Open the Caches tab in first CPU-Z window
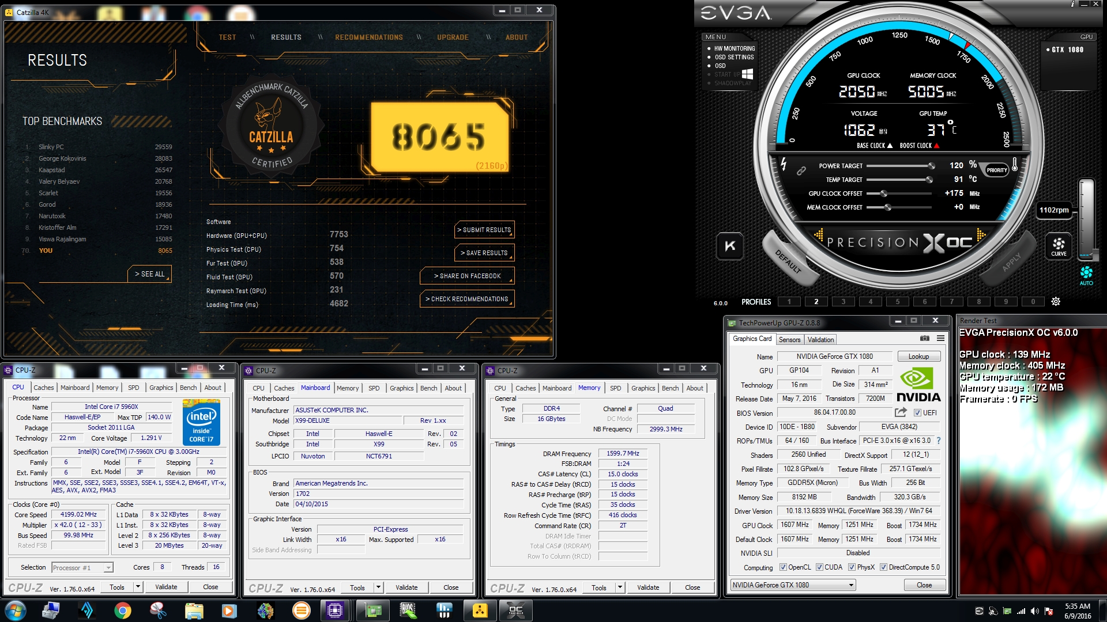 pos(43,388)
